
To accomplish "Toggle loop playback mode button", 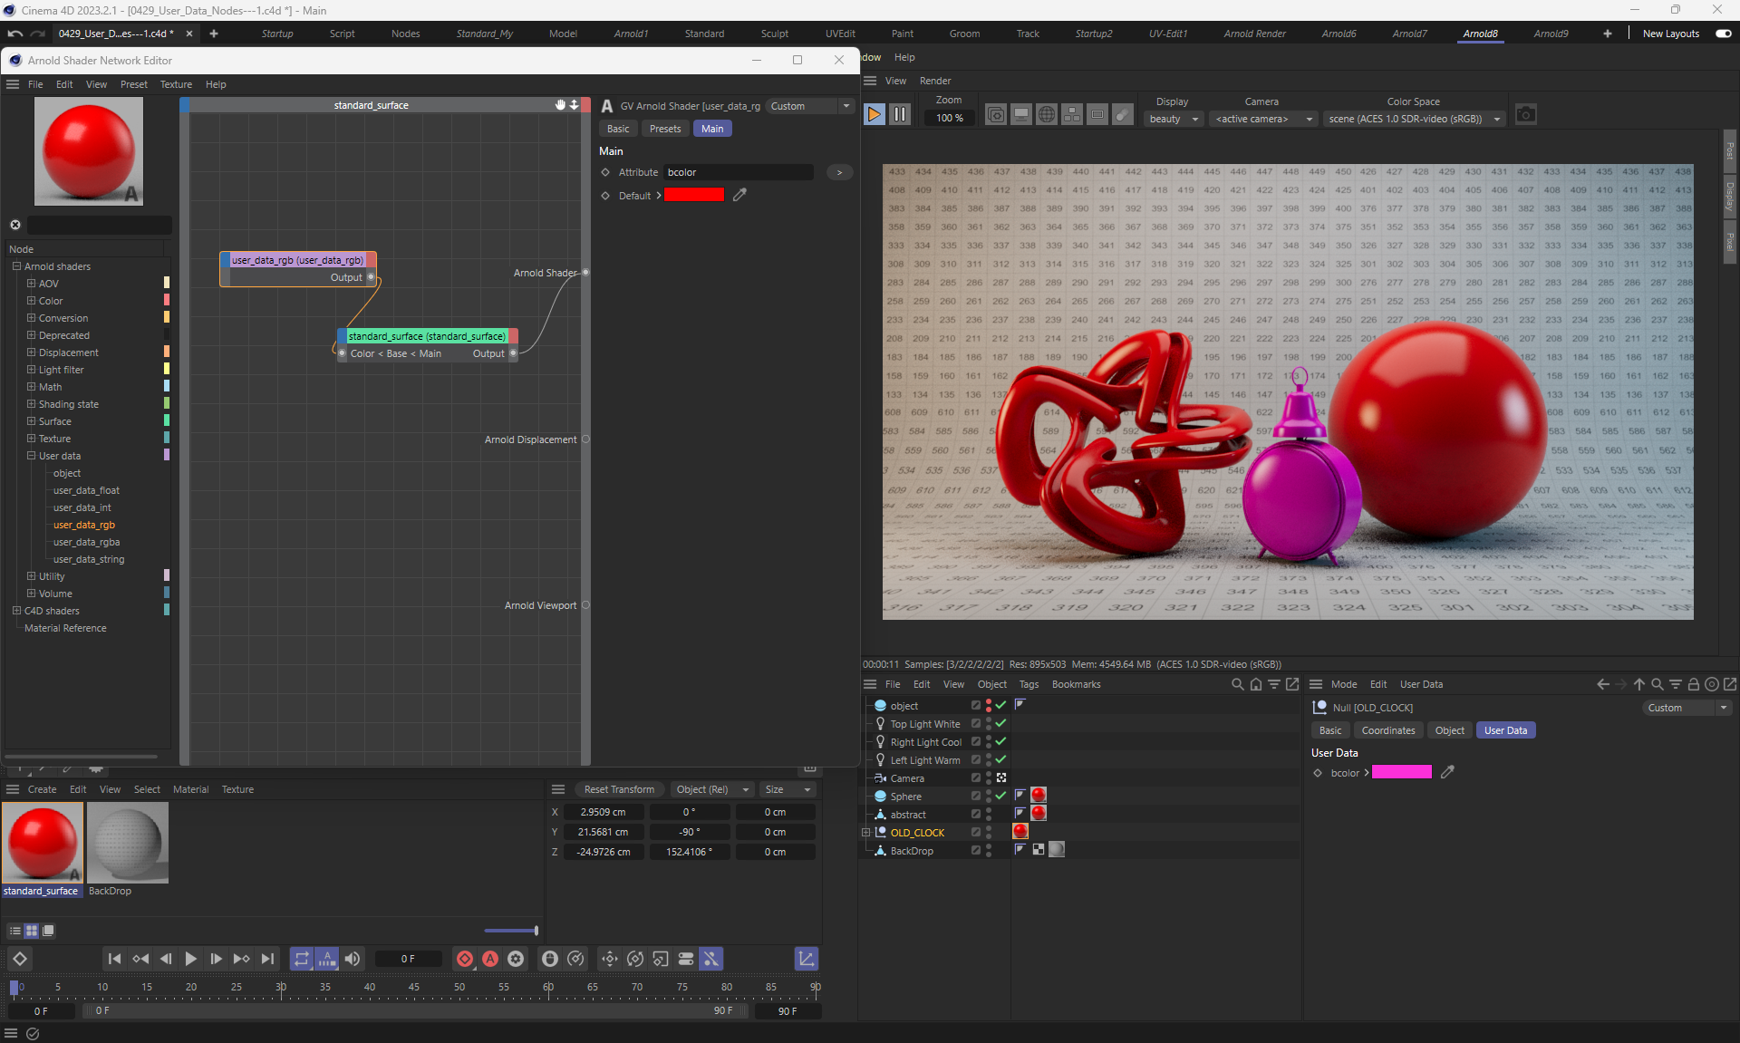I will (301, 959).
